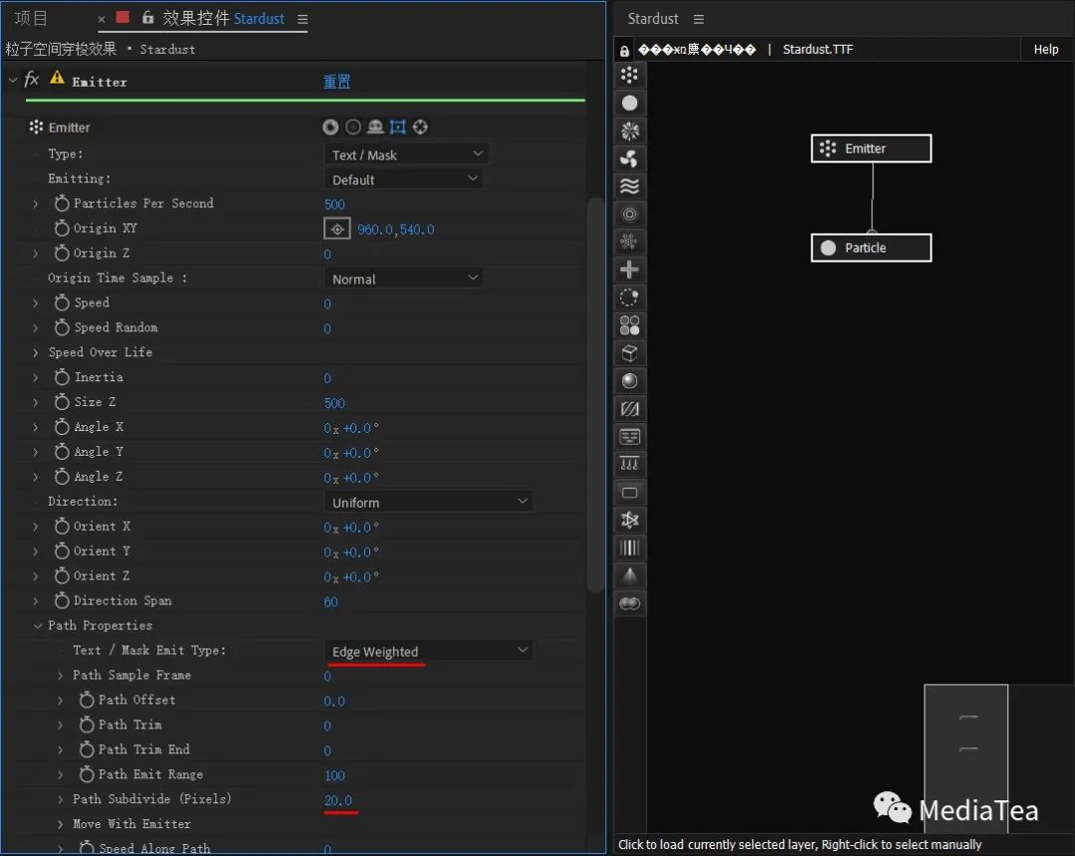Click the shaded sphere Material icon in the toolbar

629,381
